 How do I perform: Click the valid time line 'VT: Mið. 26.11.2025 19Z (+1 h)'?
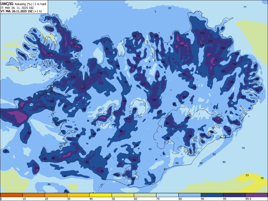coord(21,11)
